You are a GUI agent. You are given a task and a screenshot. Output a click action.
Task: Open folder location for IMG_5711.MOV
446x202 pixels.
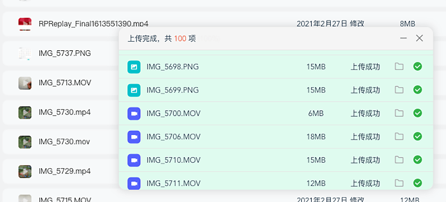click(399, 183)
